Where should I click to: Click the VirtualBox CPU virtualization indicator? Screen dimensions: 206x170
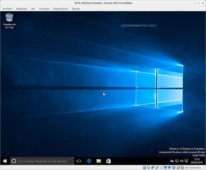pyautogui.click(x=174, y=168)
